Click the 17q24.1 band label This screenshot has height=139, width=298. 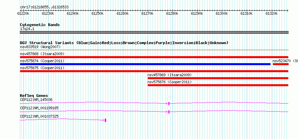tap(27, 29)
